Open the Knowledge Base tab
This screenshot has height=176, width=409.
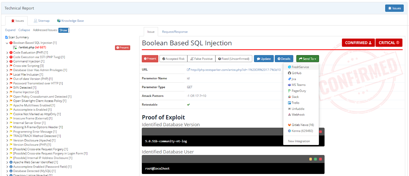(70, 21)
